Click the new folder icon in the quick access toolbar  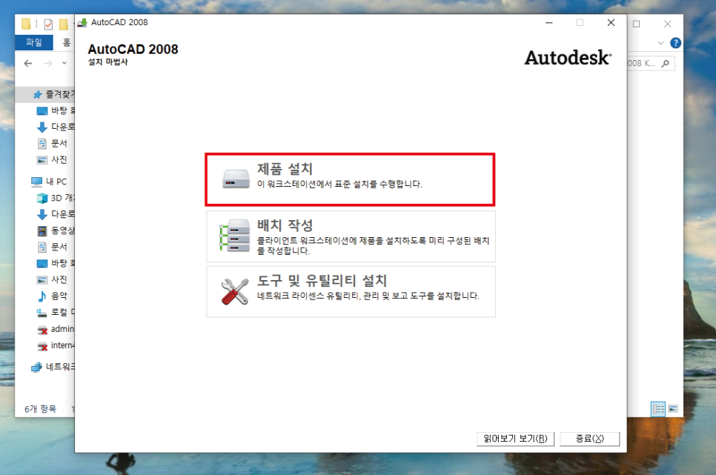click(x=64, y=24)
